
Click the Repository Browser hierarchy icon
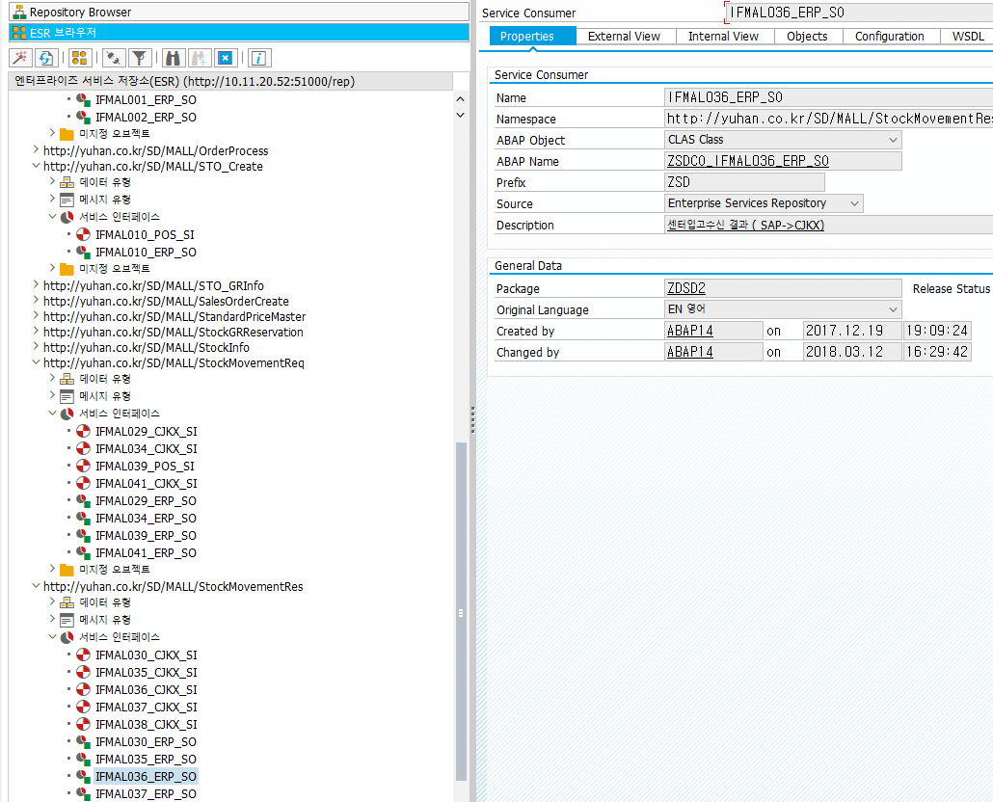point(19,12)
